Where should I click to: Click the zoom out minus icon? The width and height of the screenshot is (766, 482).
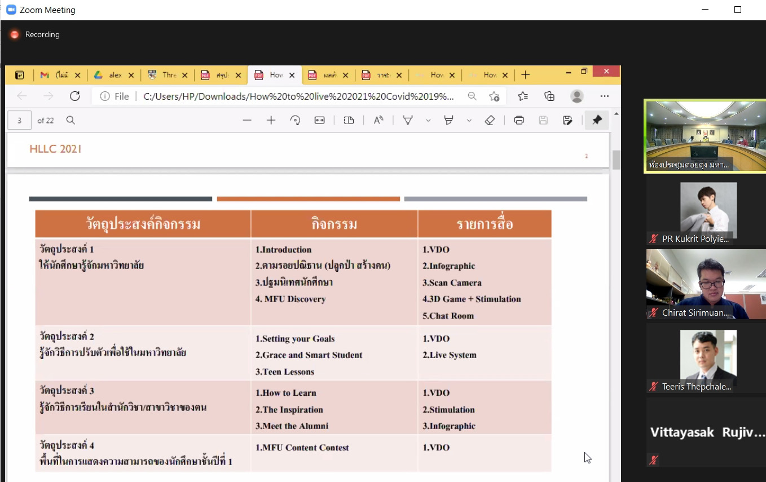coord(246,120)
